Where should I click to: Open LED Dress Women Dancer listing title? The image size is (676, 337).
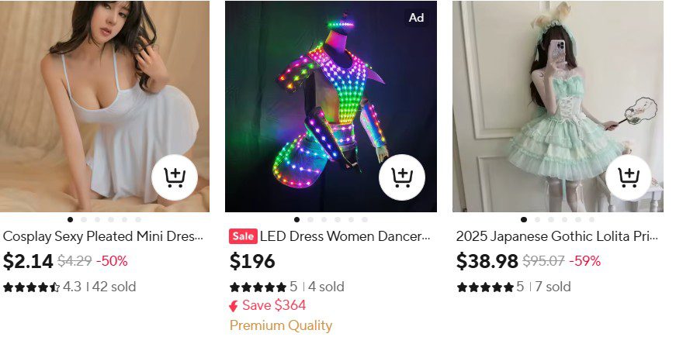(345, 236)
